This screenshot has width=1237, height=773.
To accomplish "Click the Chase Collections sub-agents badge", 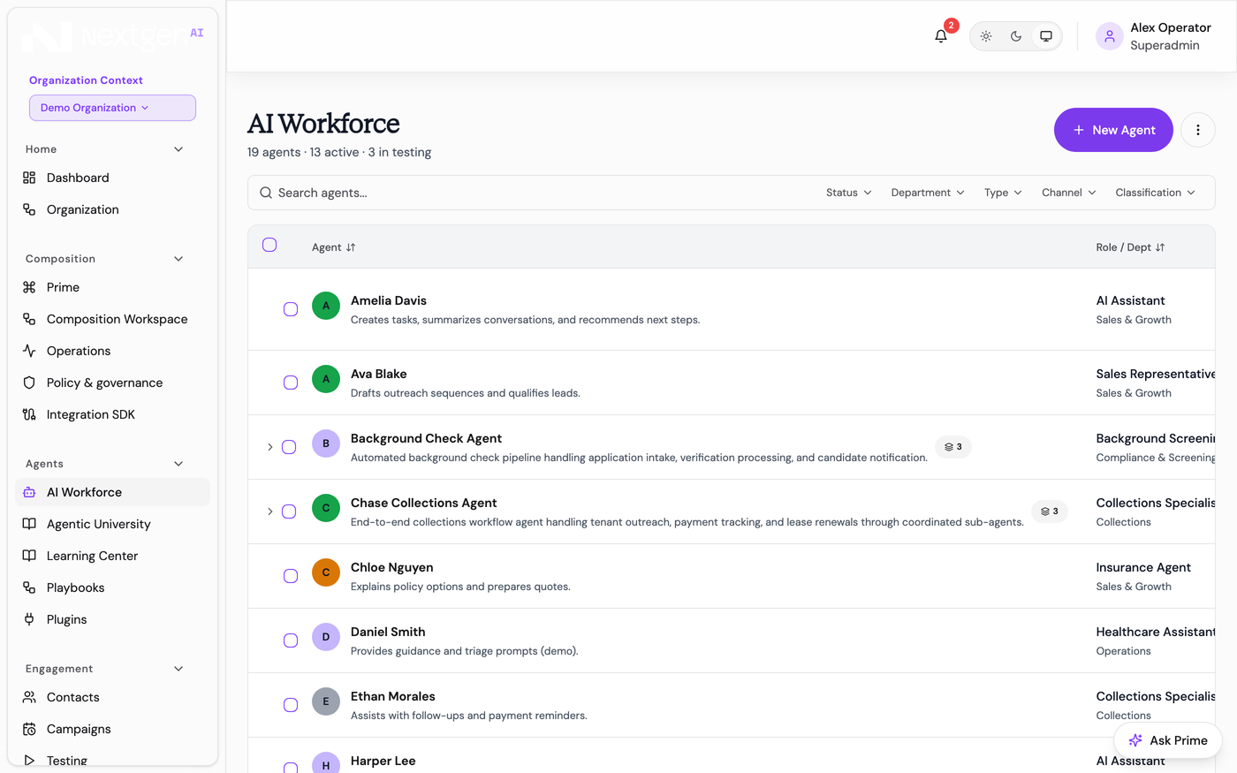I will (x=1050, y=512).
